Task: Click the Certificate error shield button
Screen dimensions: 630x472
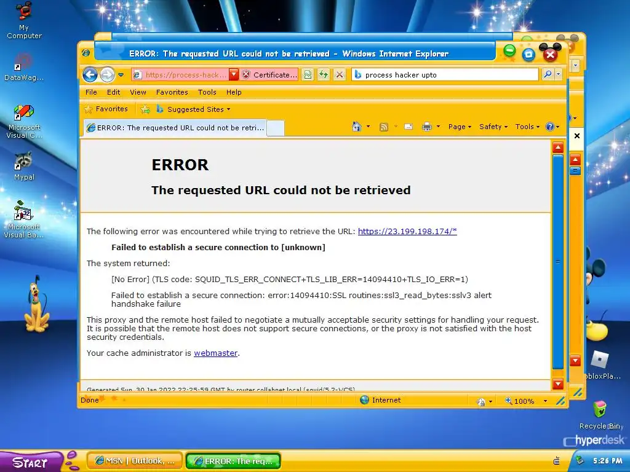Action: pyautogui.click(x=269, y=74)
